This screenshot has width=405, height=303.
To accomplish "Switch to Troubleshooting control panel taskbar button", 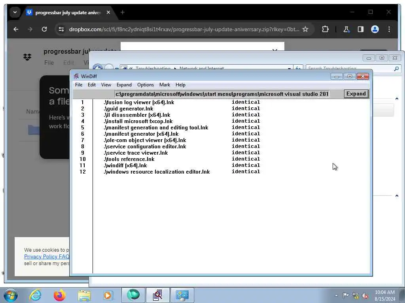I will pos(182,295).
